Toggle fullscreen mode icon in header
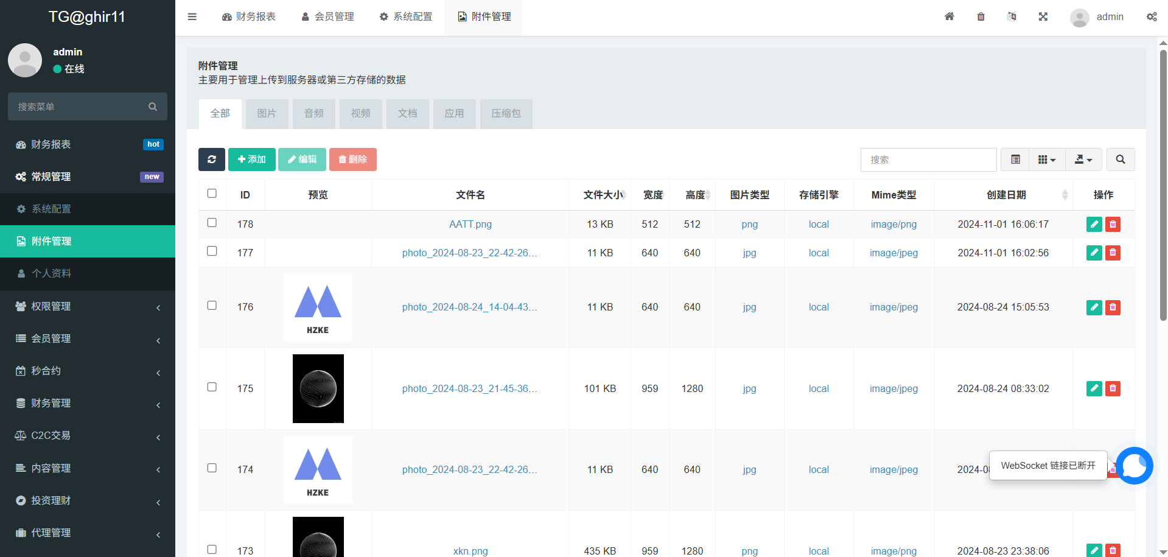Image resolution: width=1168 pixels, height=557 pixels. coord(1043,16)
